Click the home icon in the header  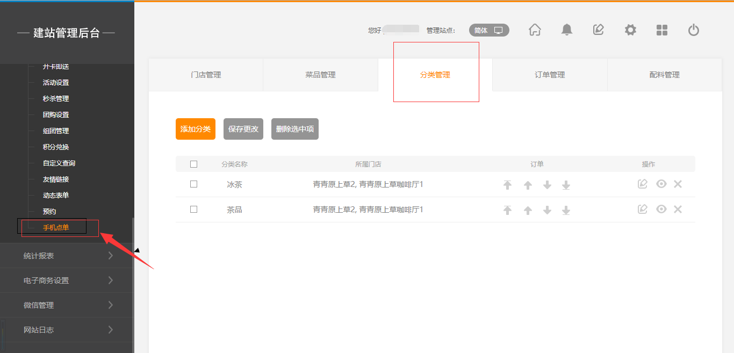[535, 30]
